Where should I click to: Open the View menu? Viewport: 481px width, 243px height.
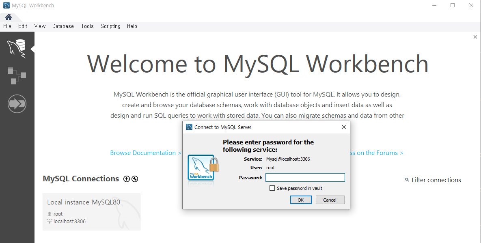click(40, 26)
